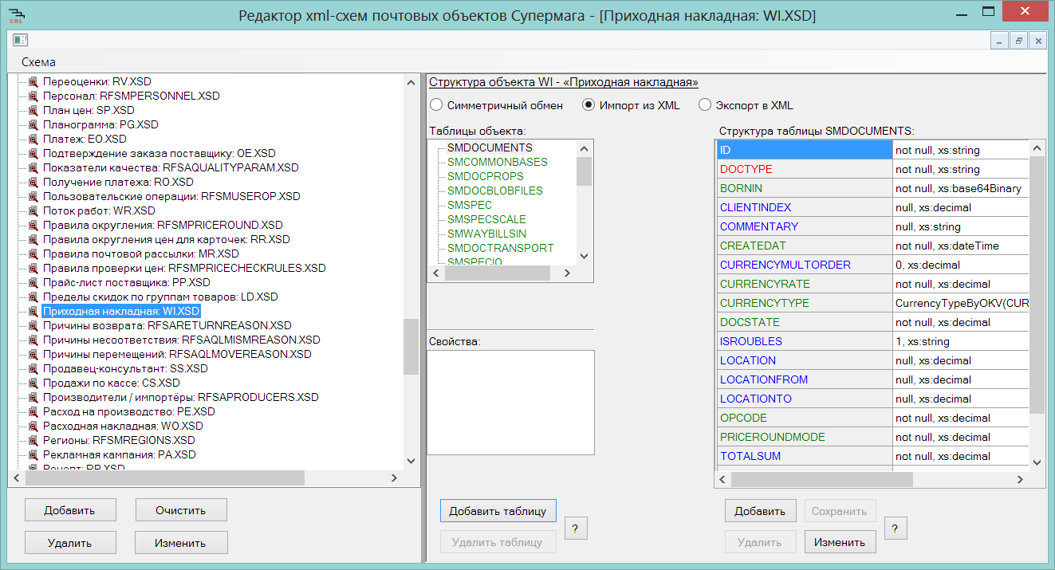Image resolution: width=1055 pixels, height=570 pixels.
Task: Select the Симметричный обмен radio button
Action: coord(436,105)
